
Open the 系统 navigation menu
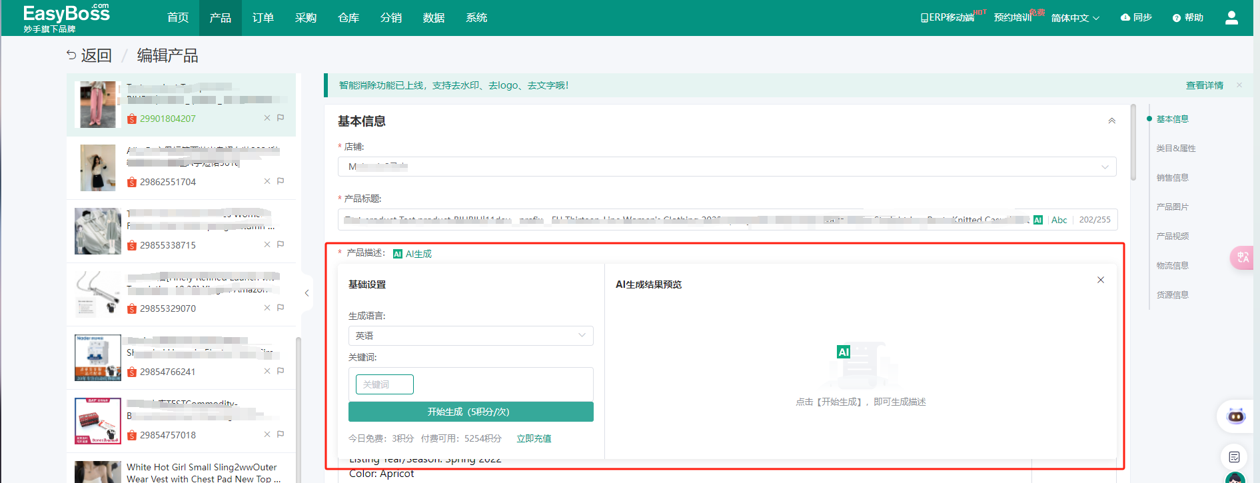pyautogui.click(x=476, y=18)
